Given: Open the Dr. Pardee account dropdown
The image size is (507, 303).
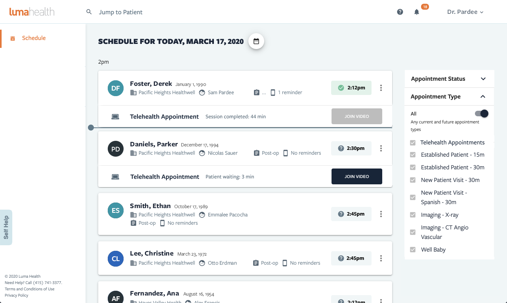Looking at the screenshot, I should pyautogui.click(x=465, y=12).
